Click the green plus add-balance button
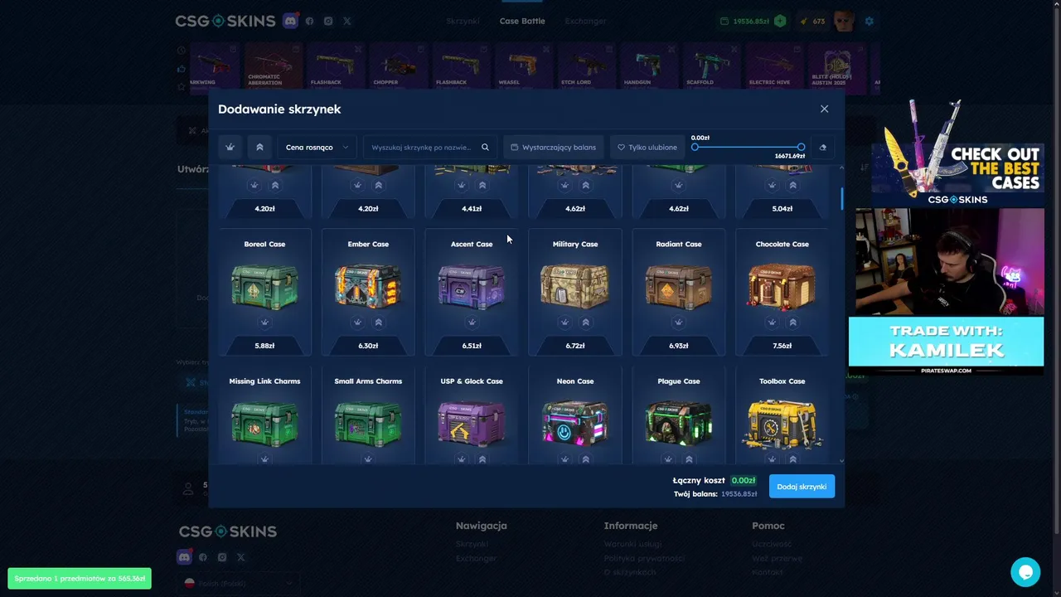The height and width of the screenshot is (597, 1061). point(780,21)
